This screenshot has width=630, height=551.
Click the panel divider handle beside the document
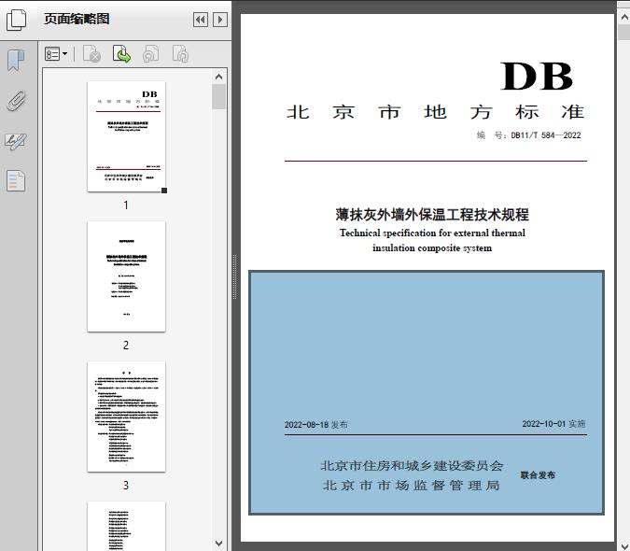click(x=234, y=266)
